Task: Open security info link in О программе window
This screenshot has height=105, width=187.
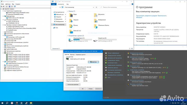Action: (x=151, y=17)
